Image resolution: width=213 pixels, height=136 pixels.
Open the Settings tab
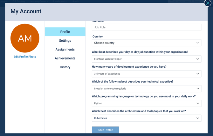65,41
